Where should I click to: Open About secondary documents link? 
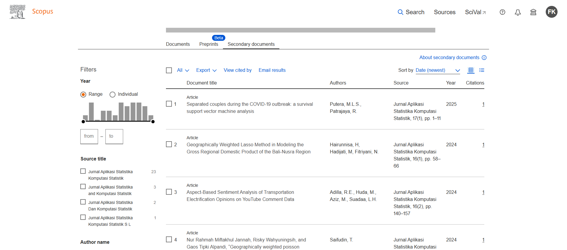coord(449,58)
